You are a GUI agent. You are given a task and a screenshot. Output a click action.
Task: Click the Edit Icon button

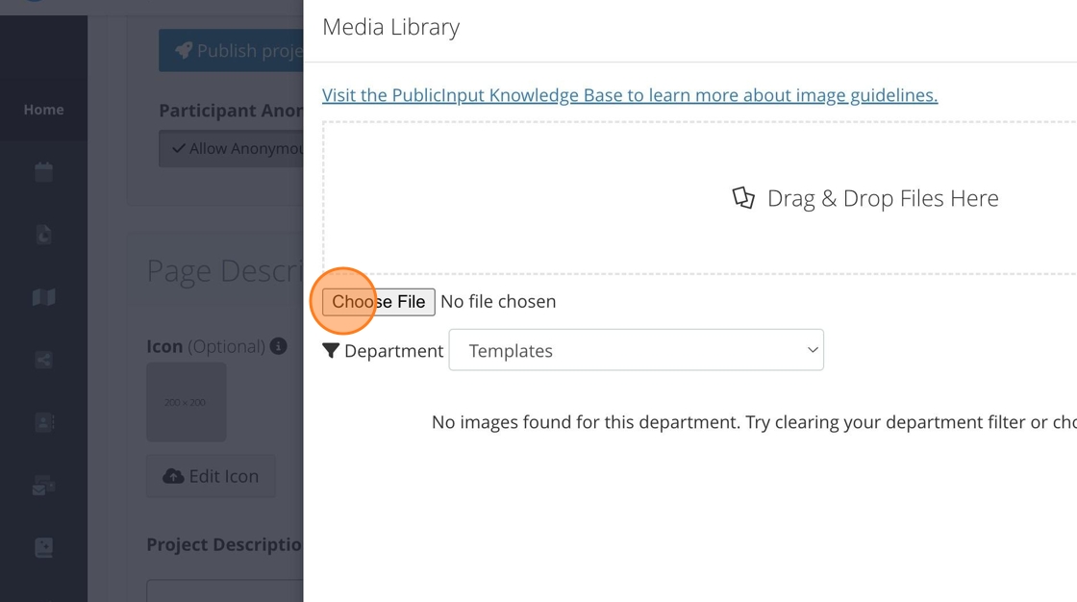(211, 476)
